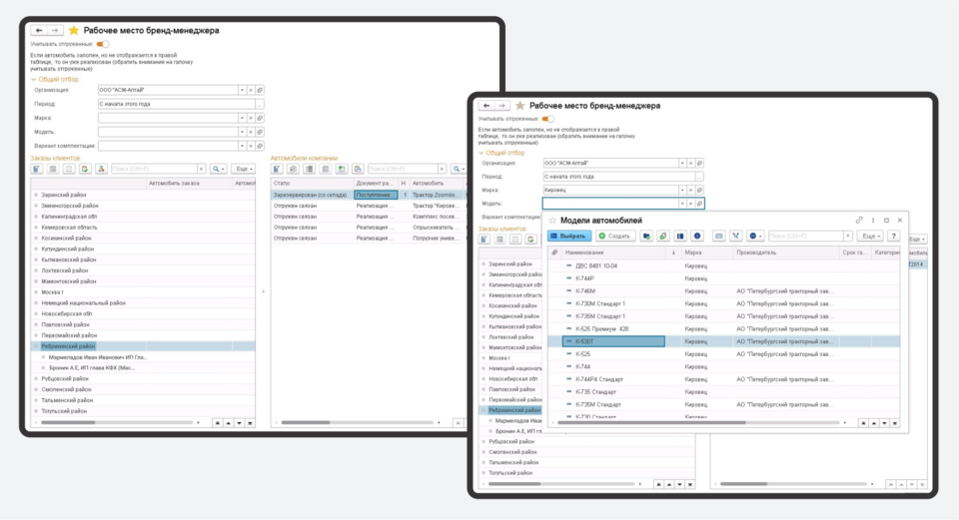Clear search field in Модели автомобилей toolbar

click(x=849, y=237)
